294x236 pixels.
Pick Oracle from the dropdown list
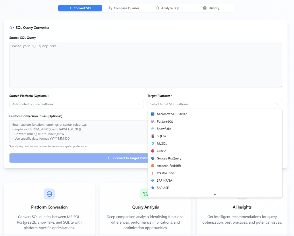click(x=215, y=151)
